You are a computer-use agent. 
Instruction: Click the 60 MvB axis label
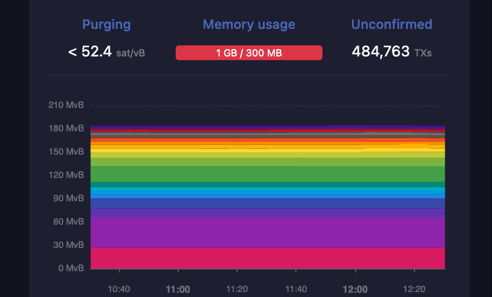click(68, 222)
